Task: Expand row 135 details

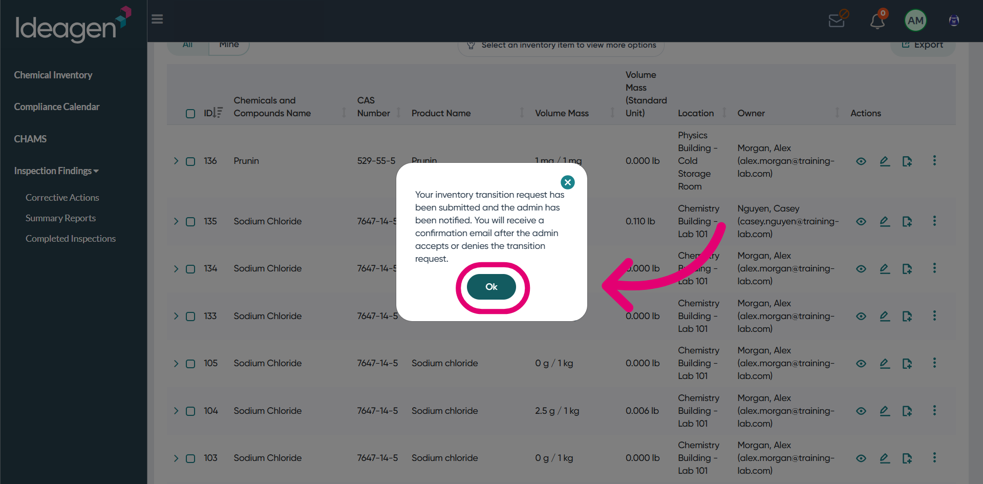Action: (176, 221)
